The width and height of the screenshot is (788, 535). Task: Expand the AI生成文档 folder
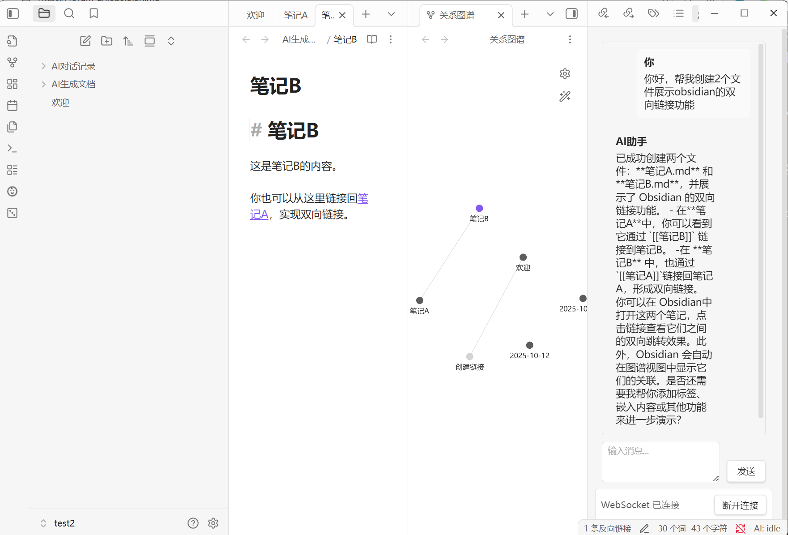pyautogui.click(x=43, y=84)
